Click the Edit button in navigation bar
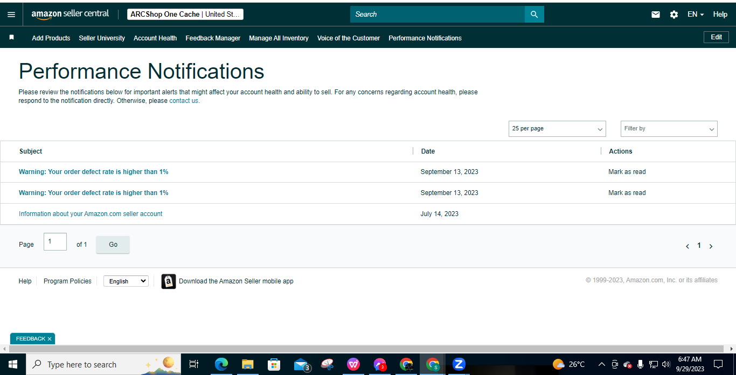This screenshot has width=736, height=375. click(x=716, y=37)
